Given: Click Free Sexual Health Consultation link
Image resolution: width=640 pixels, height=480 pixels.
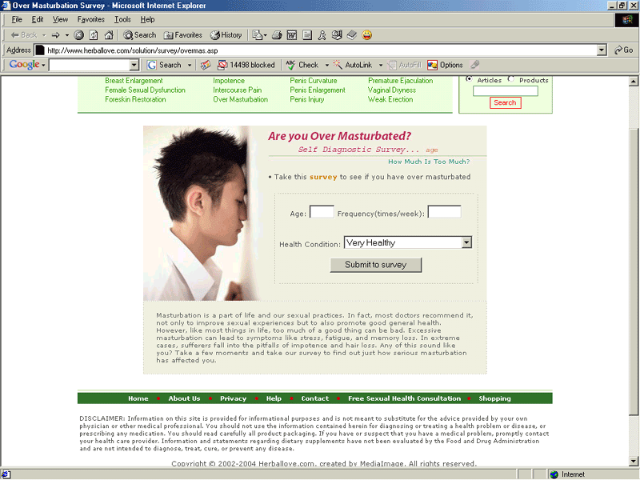Looking at the screenshot, I should [404, 398].
